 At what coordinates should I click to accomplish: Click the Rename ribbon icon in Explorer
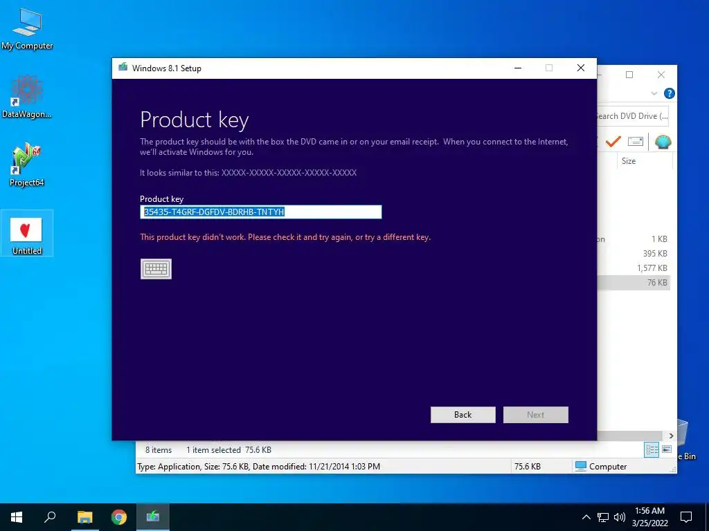(636, 142)
